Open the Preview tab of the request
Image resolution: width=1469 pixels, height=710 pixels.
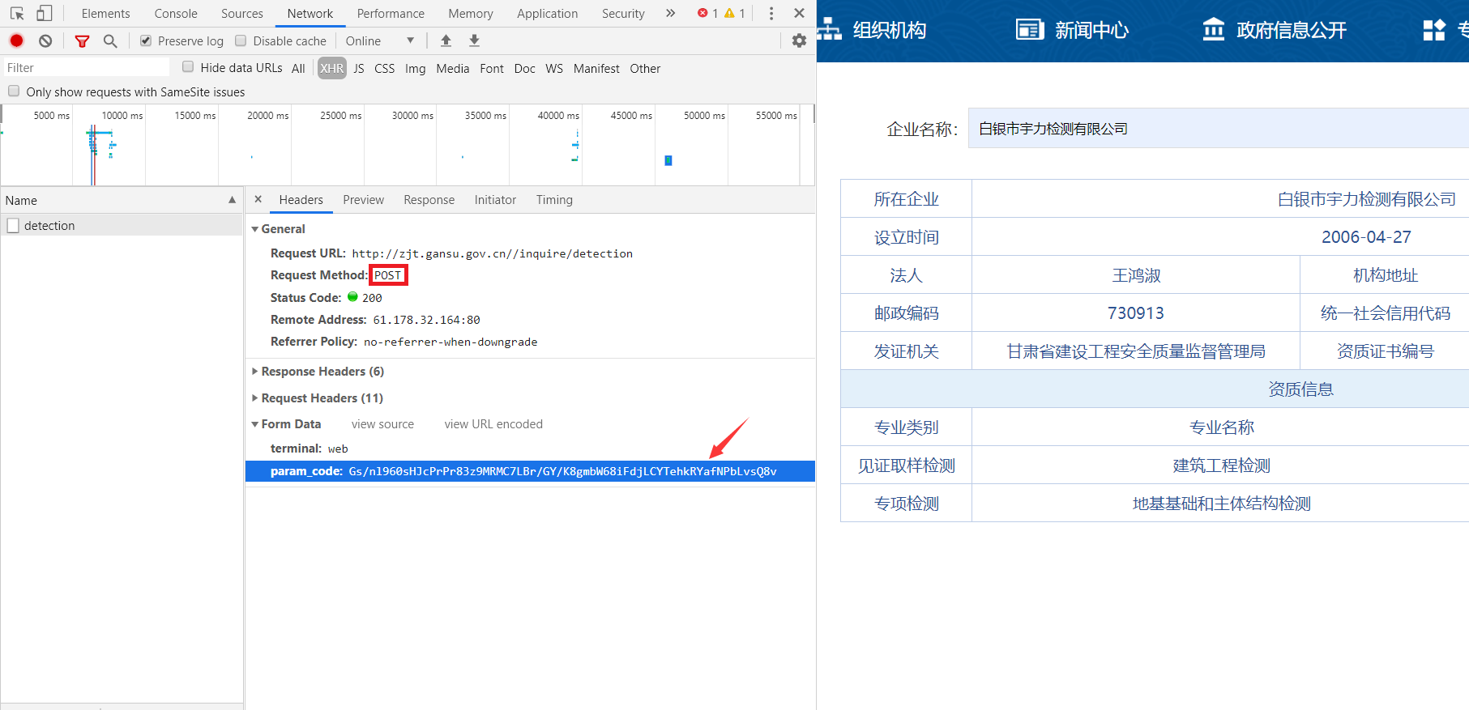pos(363,200)
